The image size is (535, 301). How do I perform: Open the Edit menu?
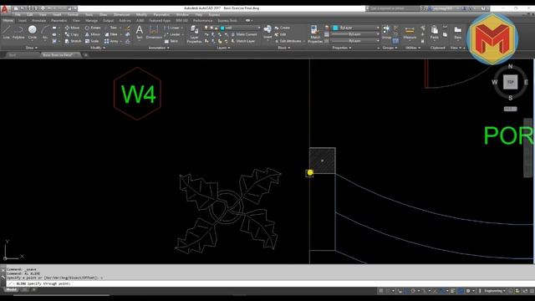point(30,15)
